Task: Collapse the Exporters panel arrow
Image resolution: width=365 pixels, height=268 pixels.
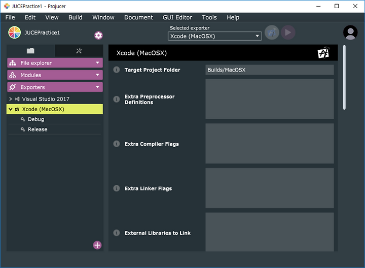Action: tap(97, 87)
